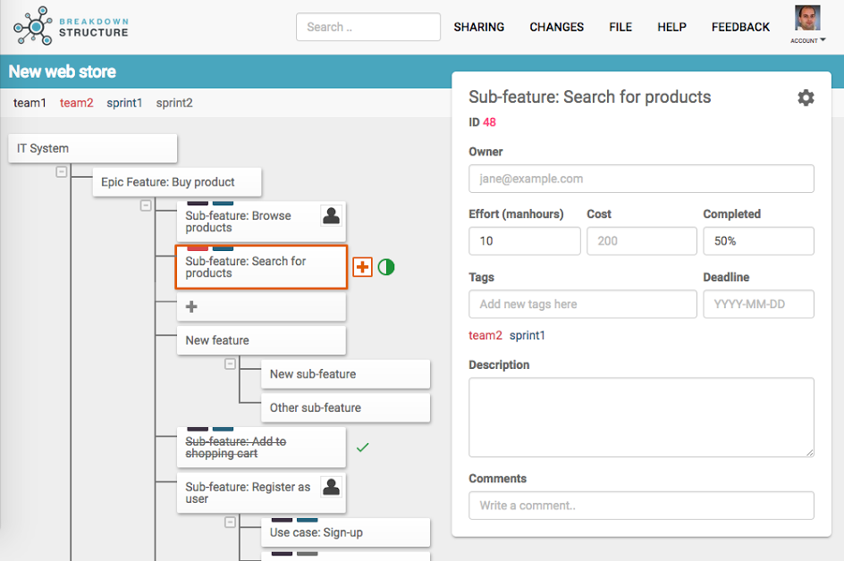Viewport: 844px width, 561px height.
Task: Toggle the team1 filter tag
Action: (30, 103)
